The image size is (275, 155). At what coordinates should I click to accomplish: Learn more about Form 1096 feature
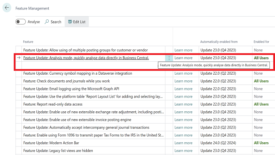click(183, 135)
